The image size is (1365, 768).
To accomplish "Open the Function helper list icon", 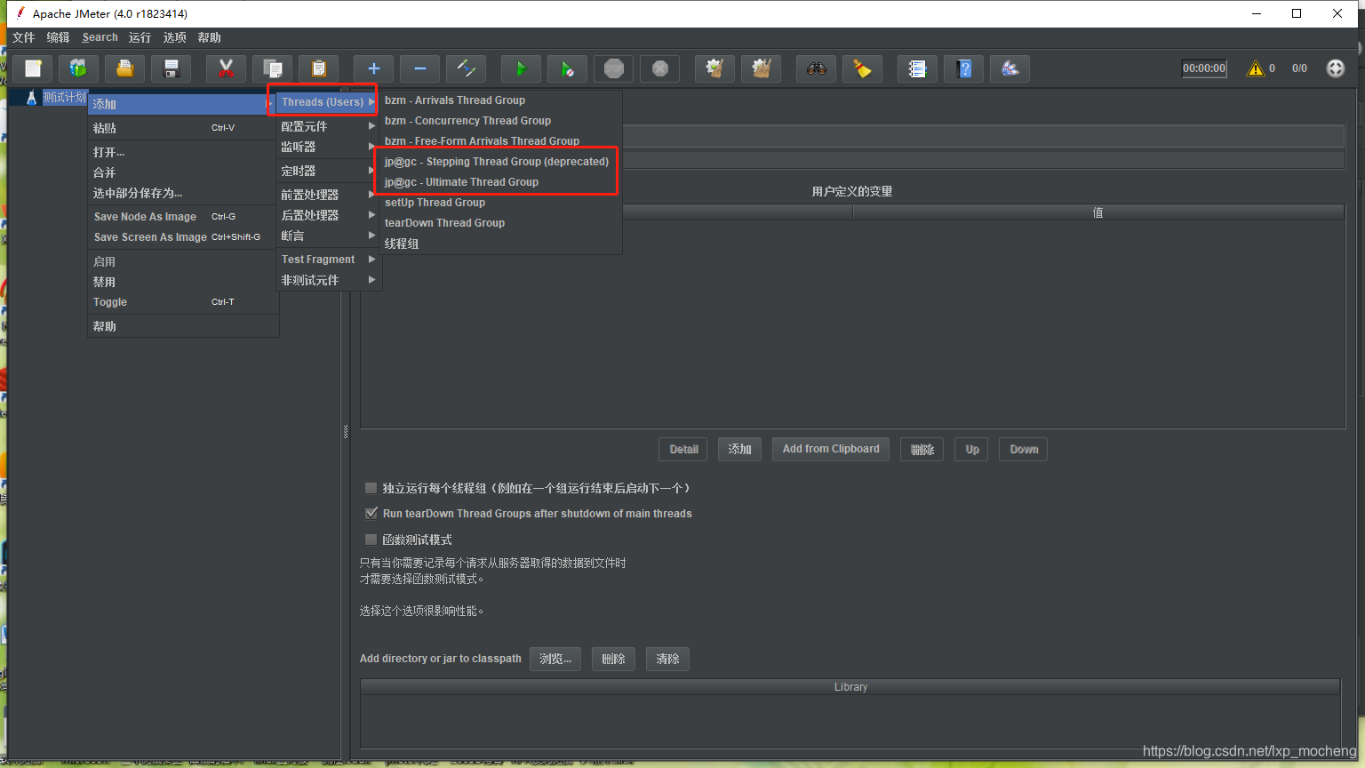I will [917, 68].
